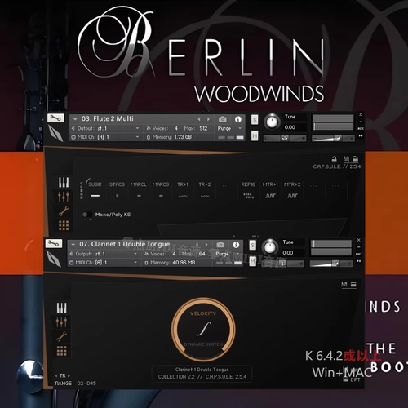
Task: Select the MARCS articulation slot
Action: [161, 189]
